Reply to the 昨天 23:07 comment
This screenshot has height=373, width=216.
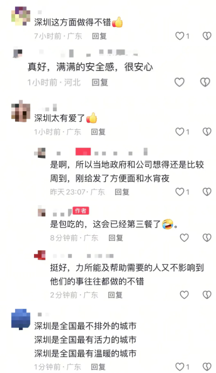click(122, 192)
